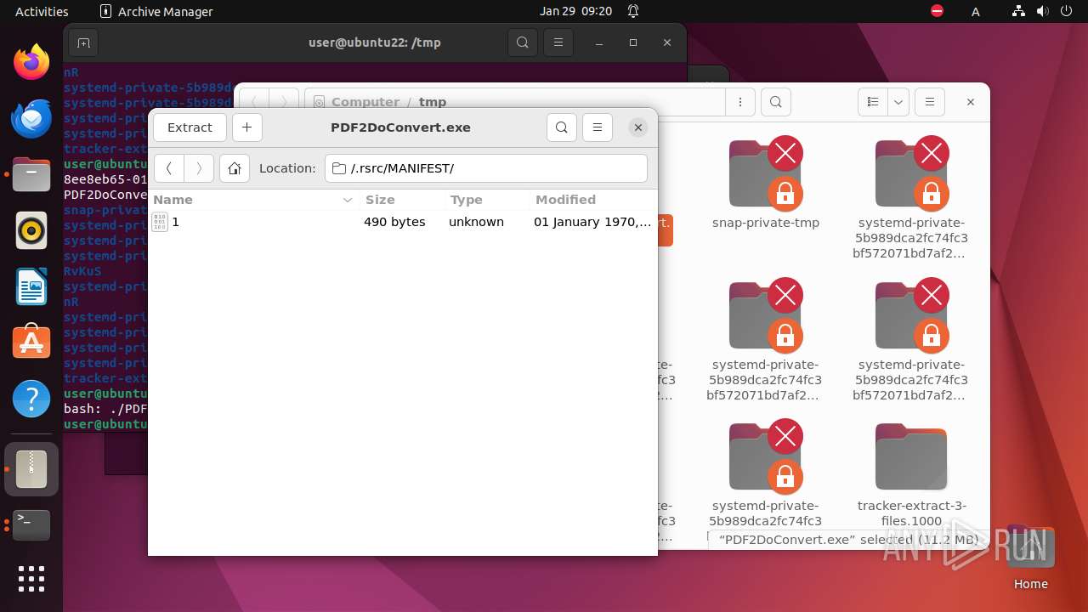
Task: Open Terminal hamburger menu
Action: (558, 42)
